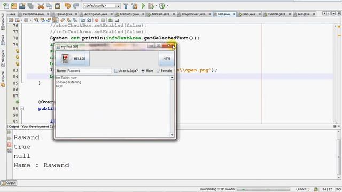This screenshot has height=192, width=342.
Task: Click the "null" output line
Action: (22, 156)
